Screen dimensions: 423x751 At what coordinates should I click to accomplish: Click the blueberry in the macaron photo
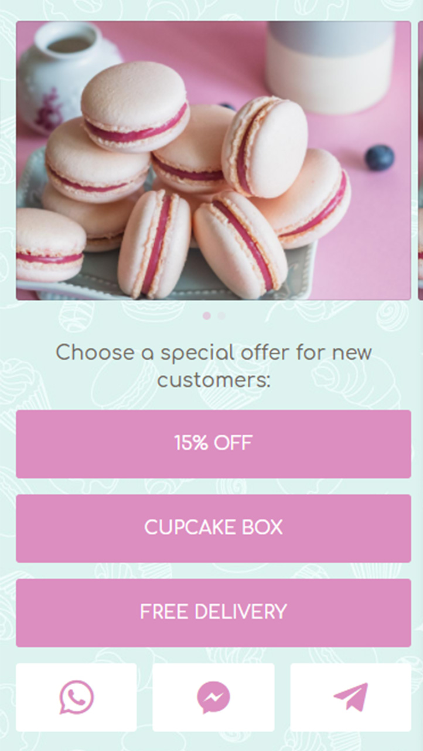(x=380, y=158)
